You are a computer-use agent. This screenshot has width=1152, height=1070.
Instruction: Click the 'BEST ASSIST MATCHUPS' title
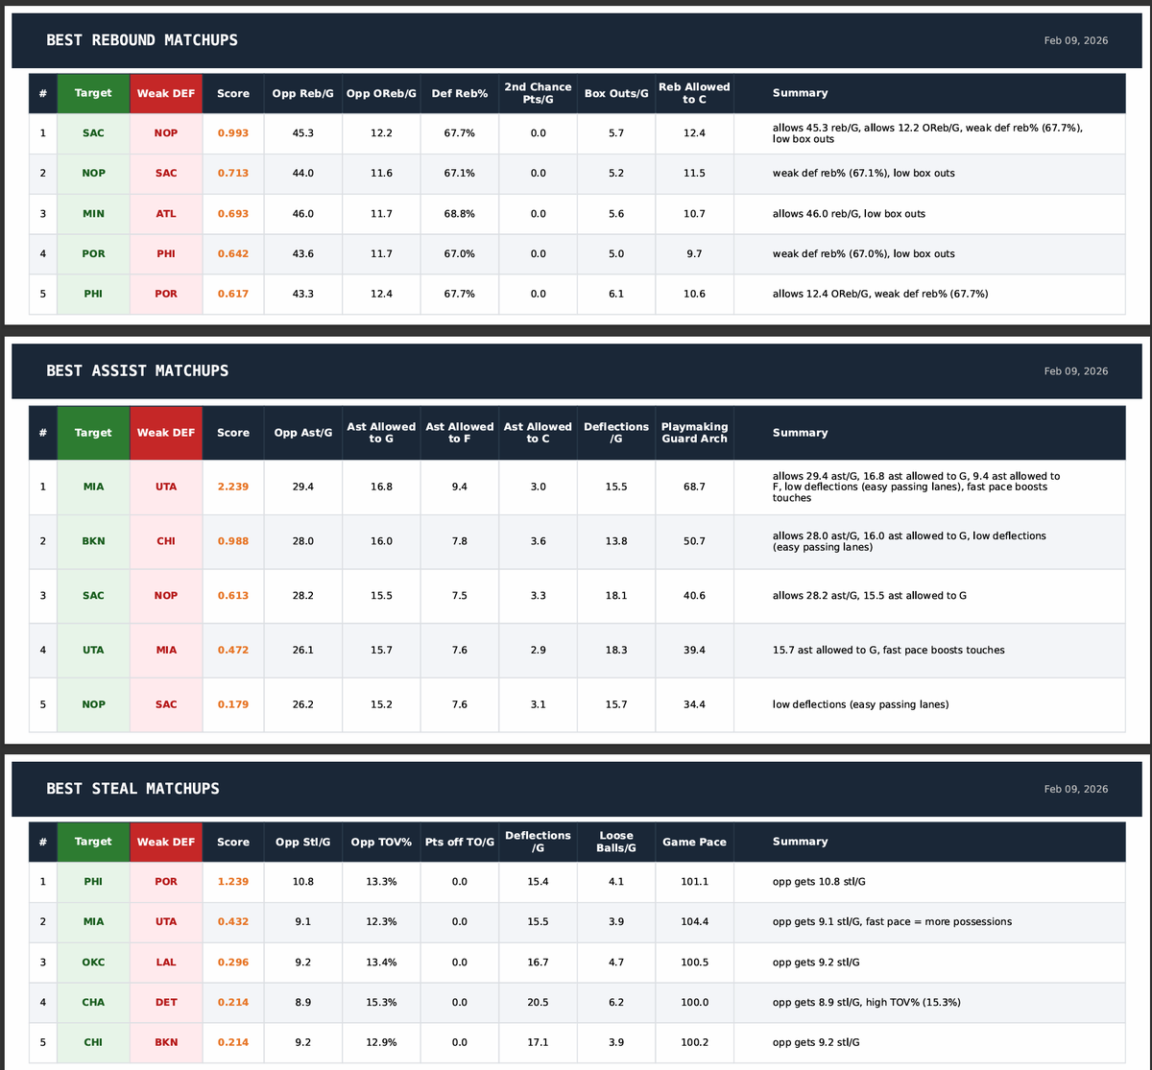(x=137, y=370)
